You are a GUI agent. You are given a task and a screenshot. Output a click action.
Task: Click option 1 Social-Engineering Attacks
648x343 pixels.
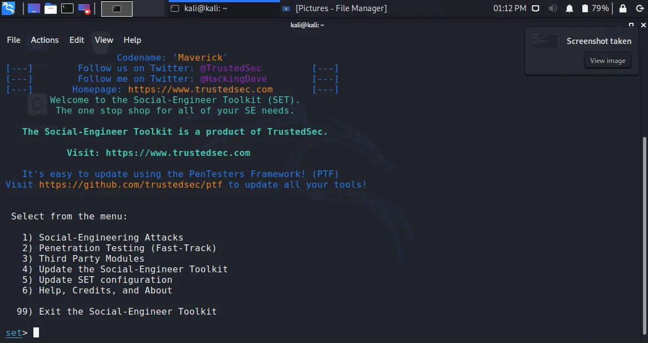pos(102,238)
